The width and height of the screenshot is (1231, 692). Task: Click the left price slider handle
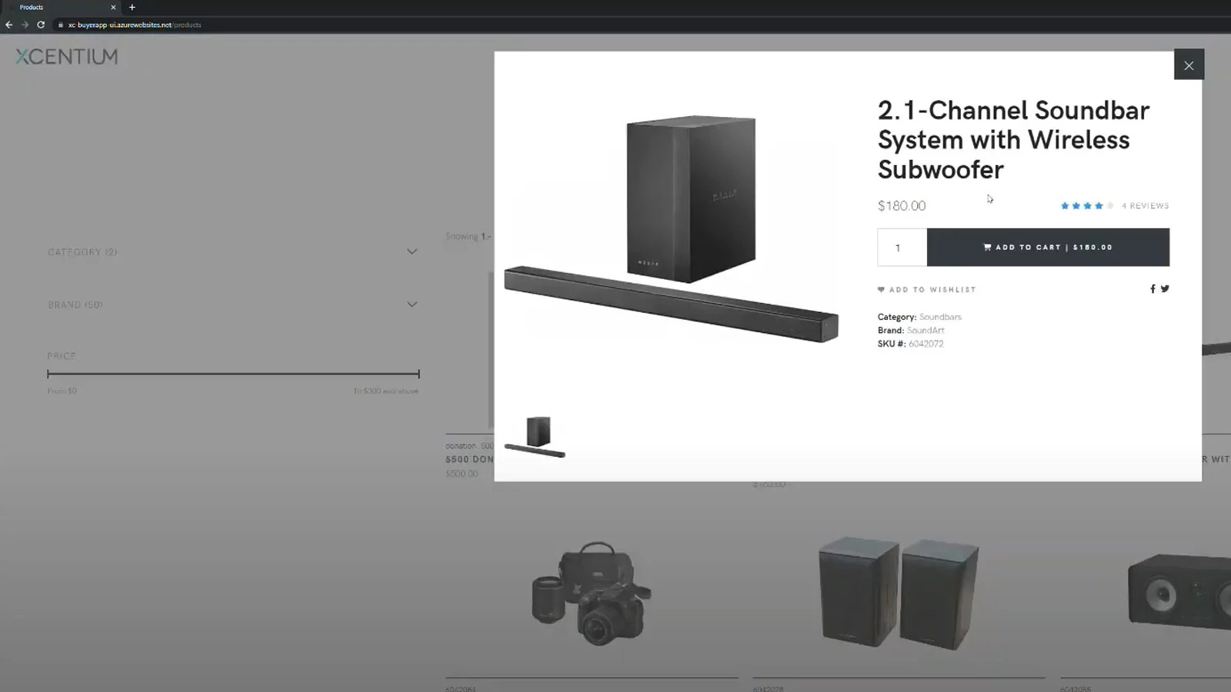point(48,374)
